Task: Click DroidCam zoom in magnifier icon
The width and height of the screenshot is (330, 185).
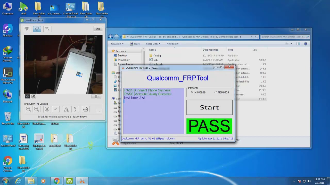Action: 37,109
